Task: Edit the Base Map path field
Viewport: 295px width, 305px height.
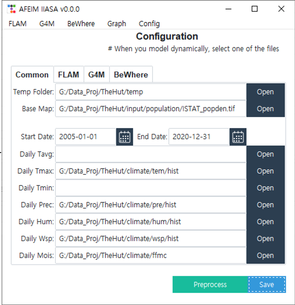Action: (x=151, y=109)
